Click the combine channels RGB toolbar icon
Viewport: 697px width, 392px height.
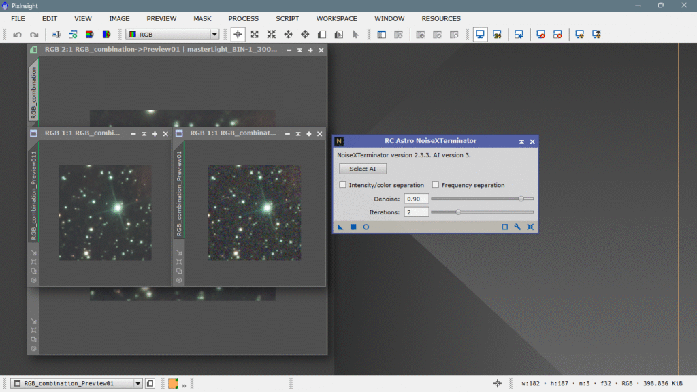click(x=107, y=35)
